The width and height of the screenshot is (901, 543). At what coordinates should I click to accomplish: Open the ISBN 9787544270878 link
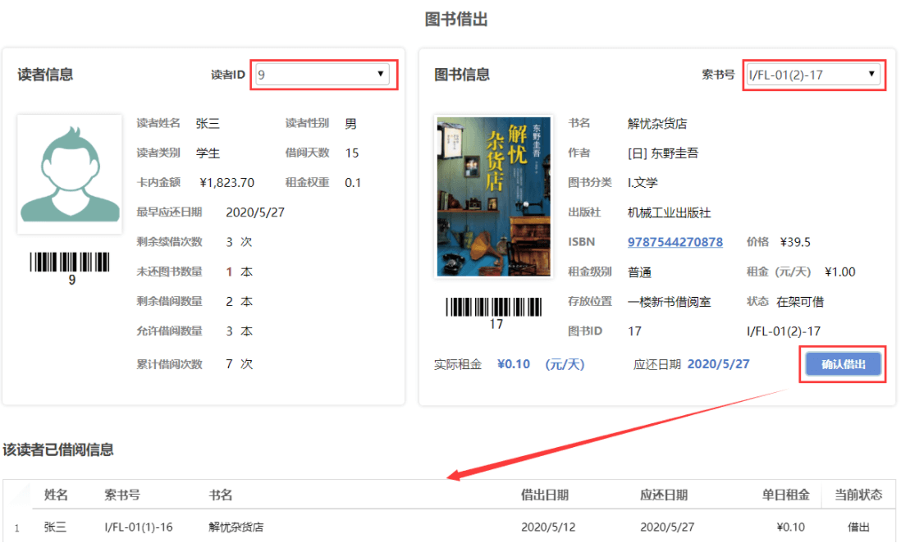(675, 242)
